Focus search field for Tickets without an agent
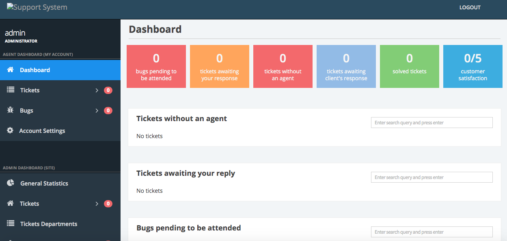Image resolution: width=507 pixels, height=241 pixels. 431,123
